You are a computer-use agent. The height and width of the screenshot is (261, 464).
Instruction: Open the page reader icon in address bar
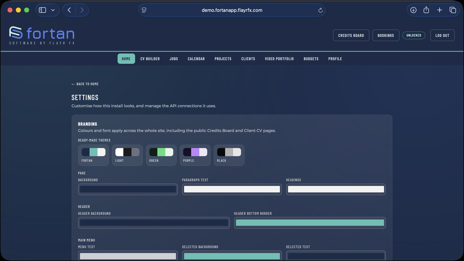pyautogui.click(x=144, y=10)
